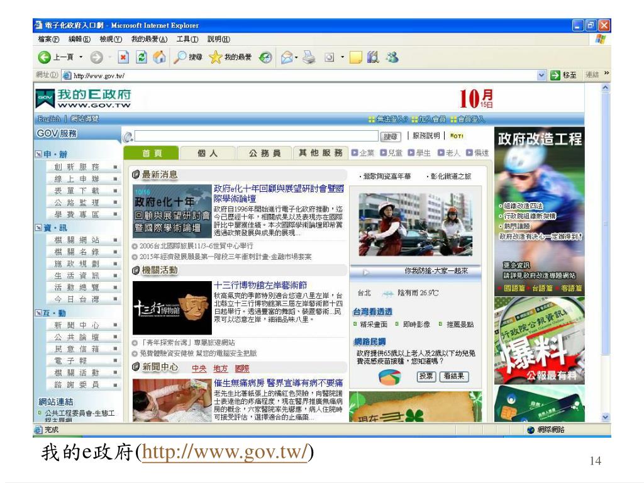This screenshot has height=483, width=644.
Task: Open the 工具(T) menu
Action: point(187,40)
